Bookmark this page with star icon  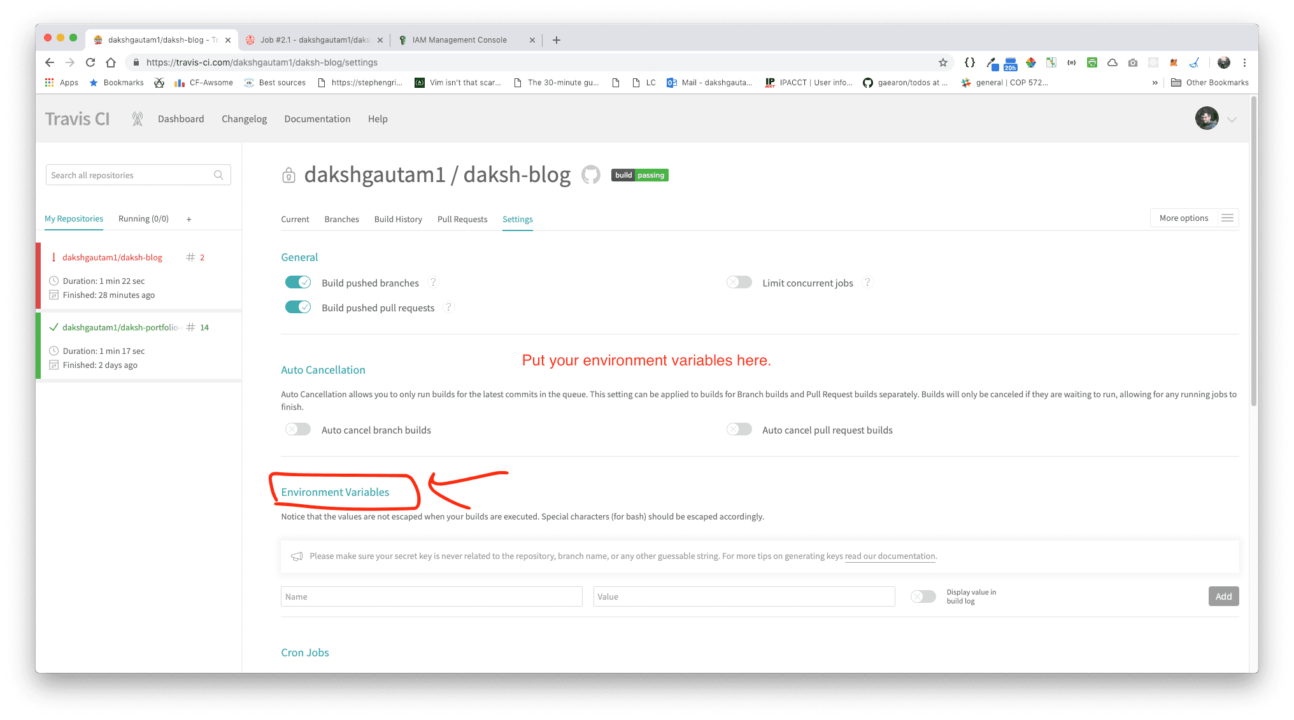click(943, 62)
